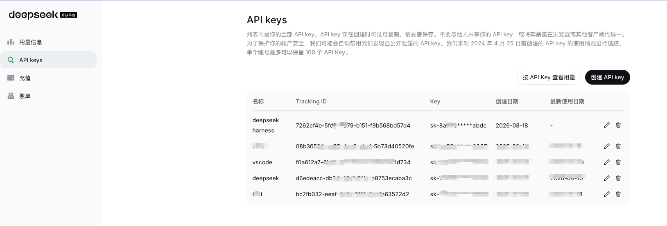Click tracking ID starting f0a612a7
Image resolution: width=667 pixels, height=226 pixels.
point(353,162)
